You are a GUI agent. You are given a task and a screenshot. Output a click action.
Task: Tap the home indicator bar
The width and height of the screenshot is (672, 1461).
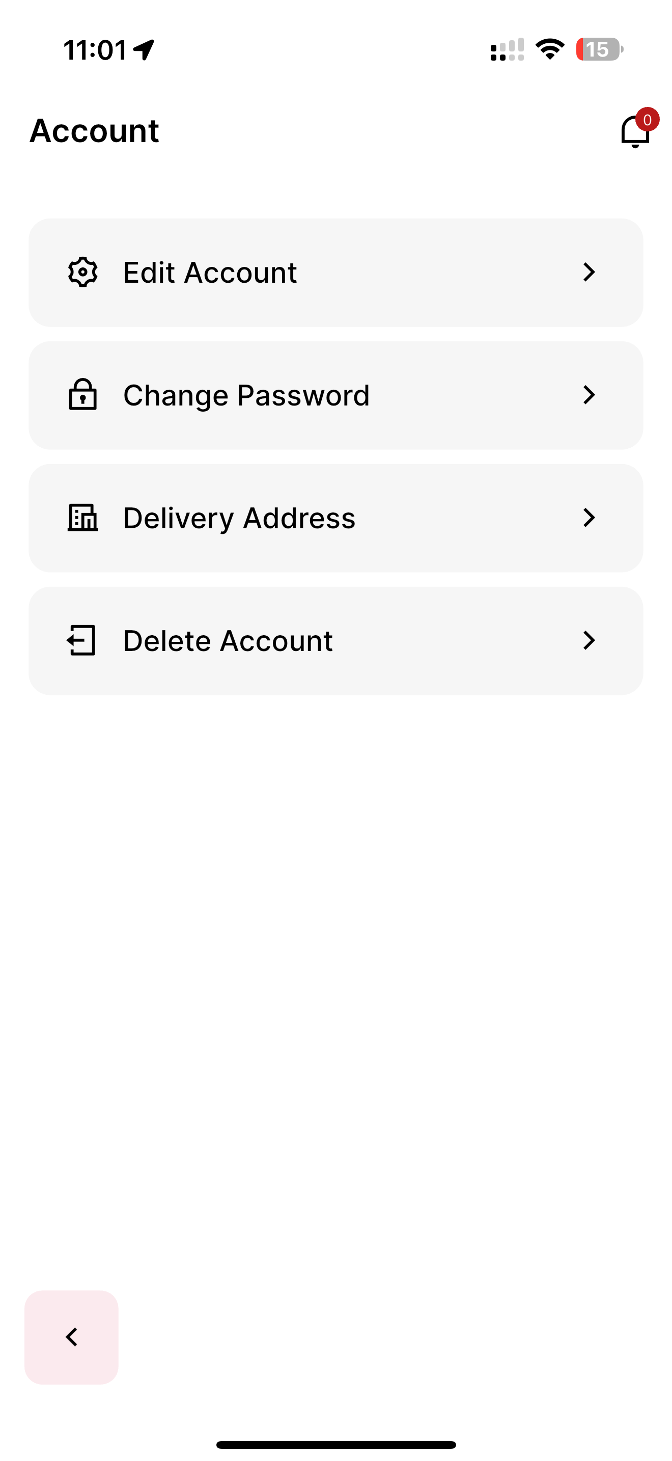(336, 1445)
